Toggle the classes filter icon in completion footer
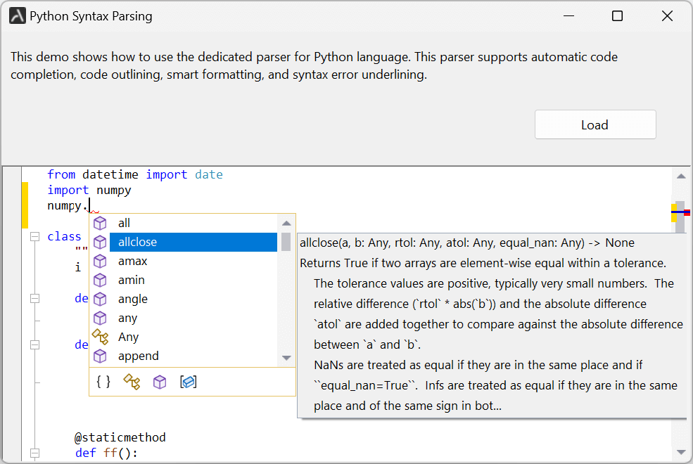Viewport: 693px width, 464px height. (x=132, y=382)
